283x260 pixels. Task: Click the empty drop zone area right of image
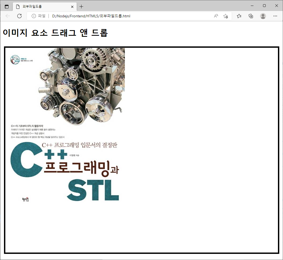pos(201,150)
